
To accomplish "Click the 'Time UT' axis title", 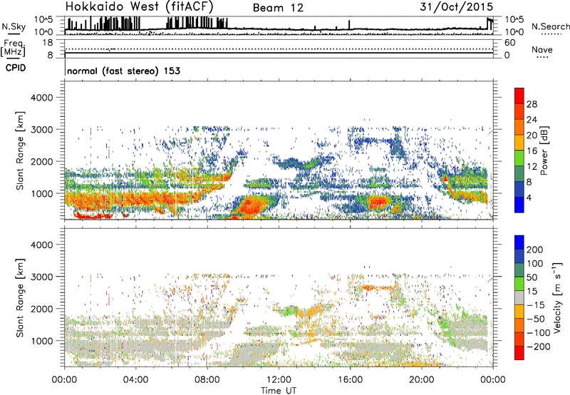I will click(279, 391).
